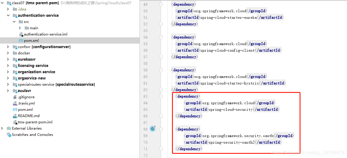This screenshot has width=347, height=158.
Task: Click the confsvr module folder icon
Action: pyautogui.click(x=15, y=47)
